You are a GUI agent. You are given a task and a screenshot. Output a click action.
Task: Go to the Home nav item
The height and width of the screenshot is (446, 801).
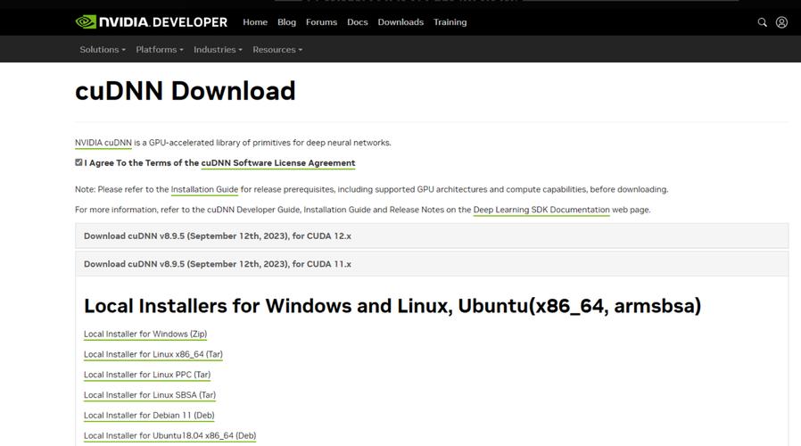(255, 22)
